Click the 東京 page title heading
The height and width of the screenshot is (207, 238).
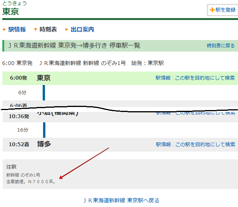click(11, 12)
